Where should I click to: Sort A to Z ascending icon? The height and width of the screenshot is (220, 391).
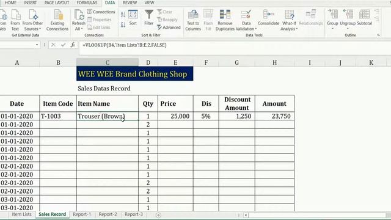[123, 15]
